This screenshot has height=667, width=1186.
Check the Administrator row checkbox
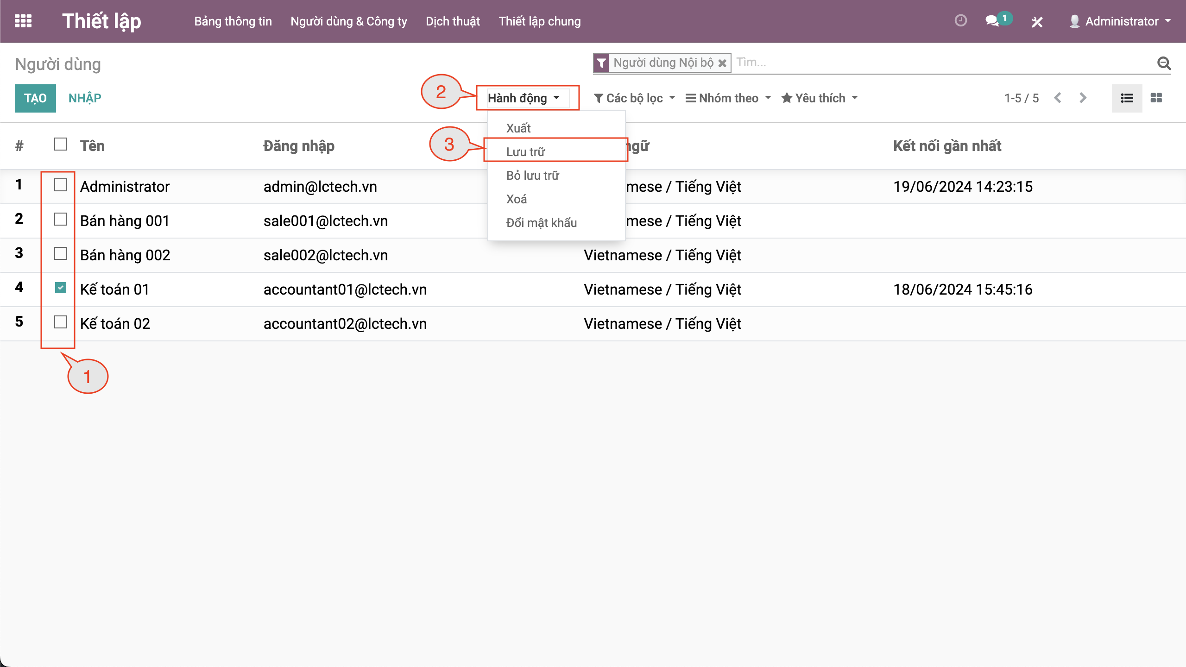click(61, 185)
